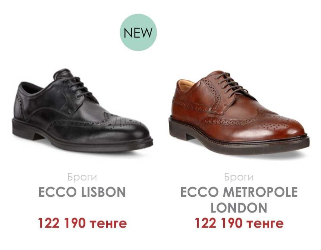Click the word METROPOLE in the title
This screenshot has height=250, width=321.
point(260,192)
